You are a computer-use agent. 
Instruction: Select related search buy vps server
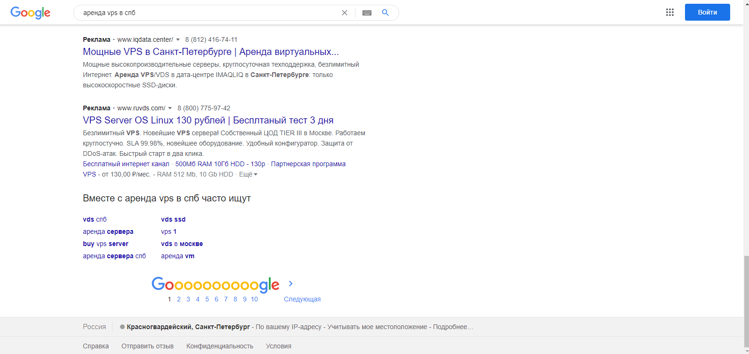[105, 244]
